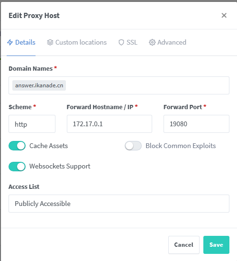Click the Details tab label
Image resolution: width=237 pixels, height=261 pixels.
coord(25,42)
